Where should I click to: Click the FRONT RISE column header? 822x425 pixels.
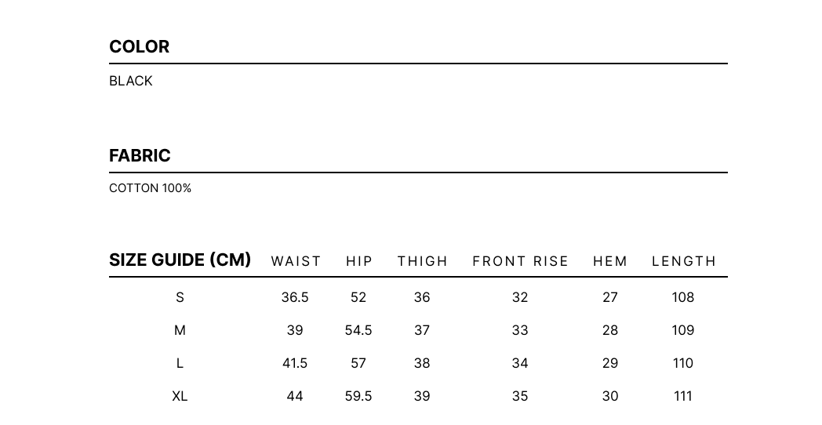pos(520,261)
